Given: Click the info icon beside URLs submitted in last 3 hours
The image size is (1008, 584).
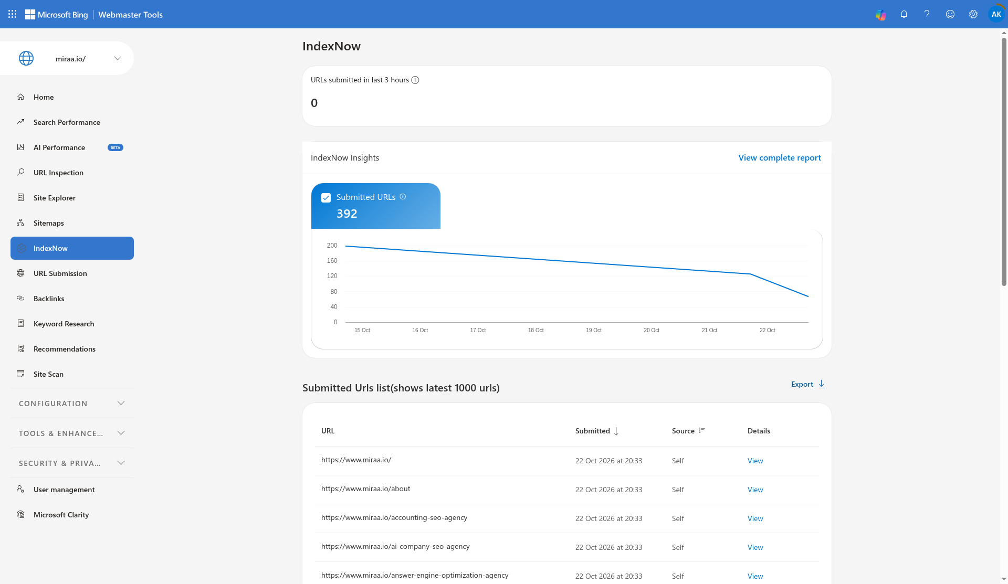Looking at the screenshot, I should [415, 80].
